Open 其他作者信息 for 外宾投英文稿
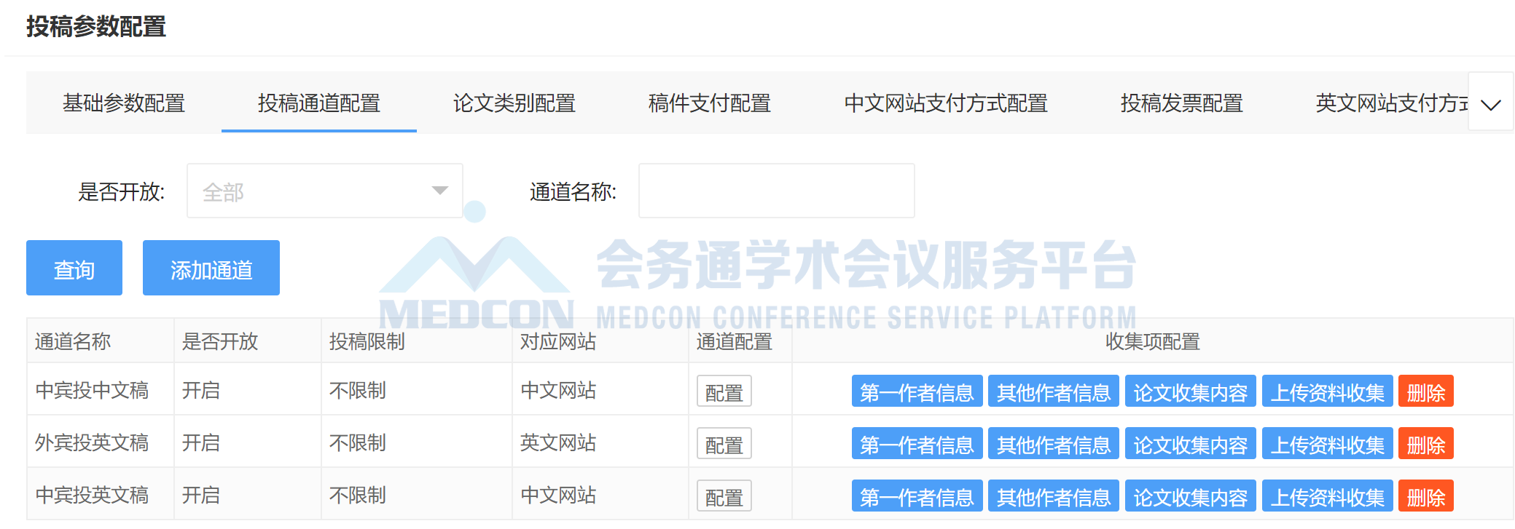This screenshot has width=1515, height=529. (1053, 445)
